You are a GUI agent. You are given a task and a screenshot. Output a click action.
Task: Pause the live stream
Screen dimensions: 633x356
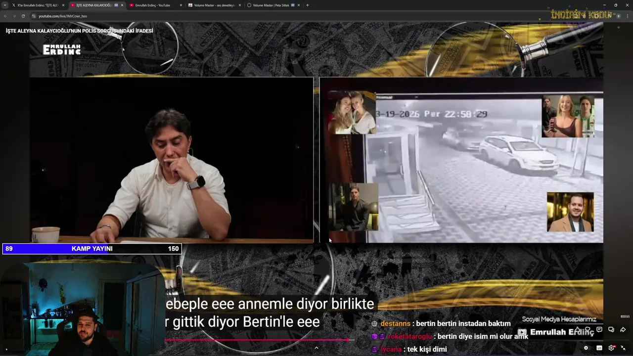[x=586, y=348]
